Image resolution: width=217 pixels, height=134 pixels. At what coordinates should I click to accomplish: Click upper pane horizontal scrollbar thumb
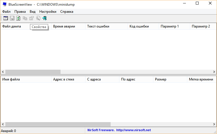tap(33, 72)
